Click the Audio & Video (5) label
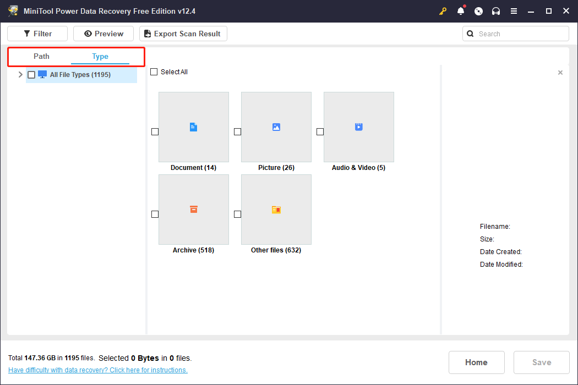The image size is (578, 385). tap(359, 168)
